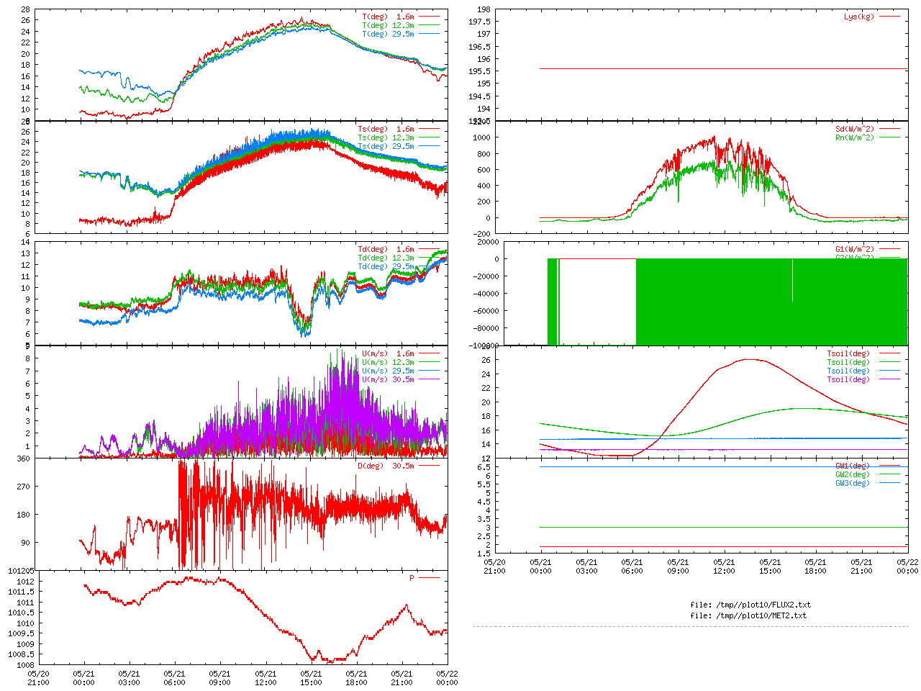The width and height of the screenshot is (921, 691).
Task: Click the 'Lys(kg)' legend label
Action: [859, 17]
